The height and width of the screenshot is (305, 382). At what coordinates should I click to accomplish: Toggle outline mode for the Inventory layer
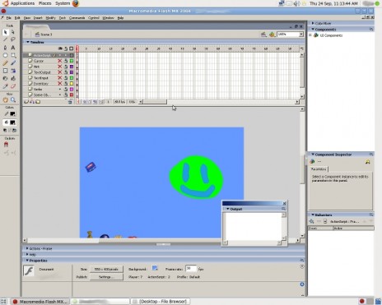pos(72,83)
